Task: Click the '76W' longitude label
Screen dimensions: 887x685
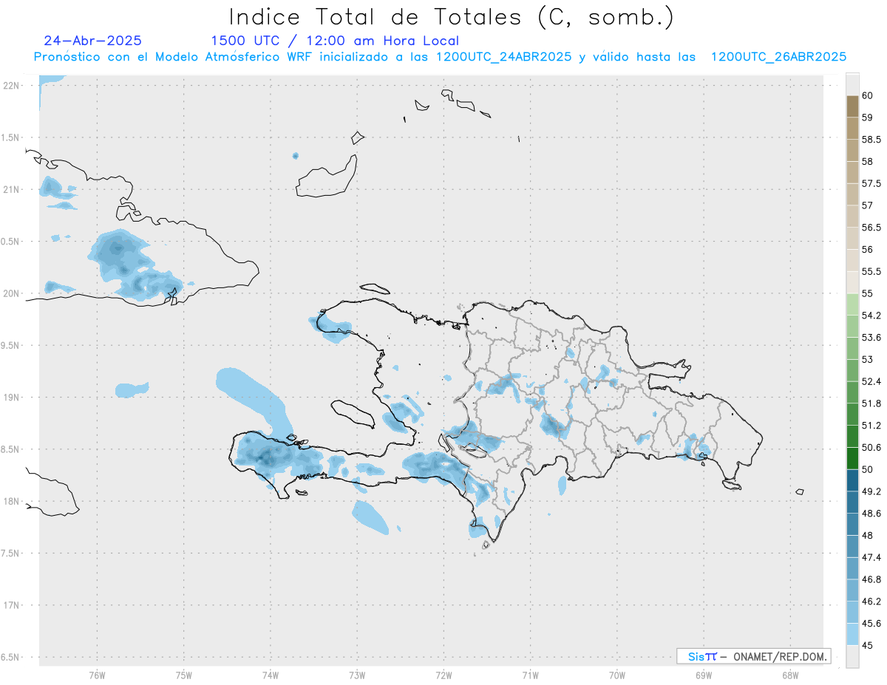Action: point(97,675)
